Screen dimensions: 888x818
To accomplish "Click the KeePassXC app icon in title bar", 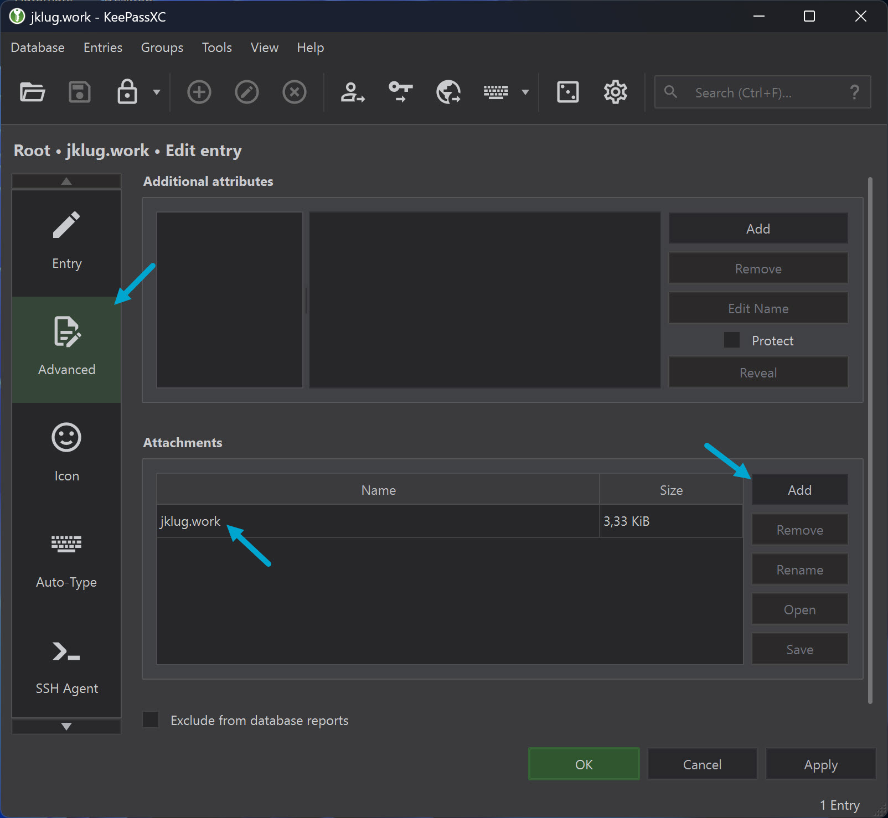I will (x=17, y=16).
